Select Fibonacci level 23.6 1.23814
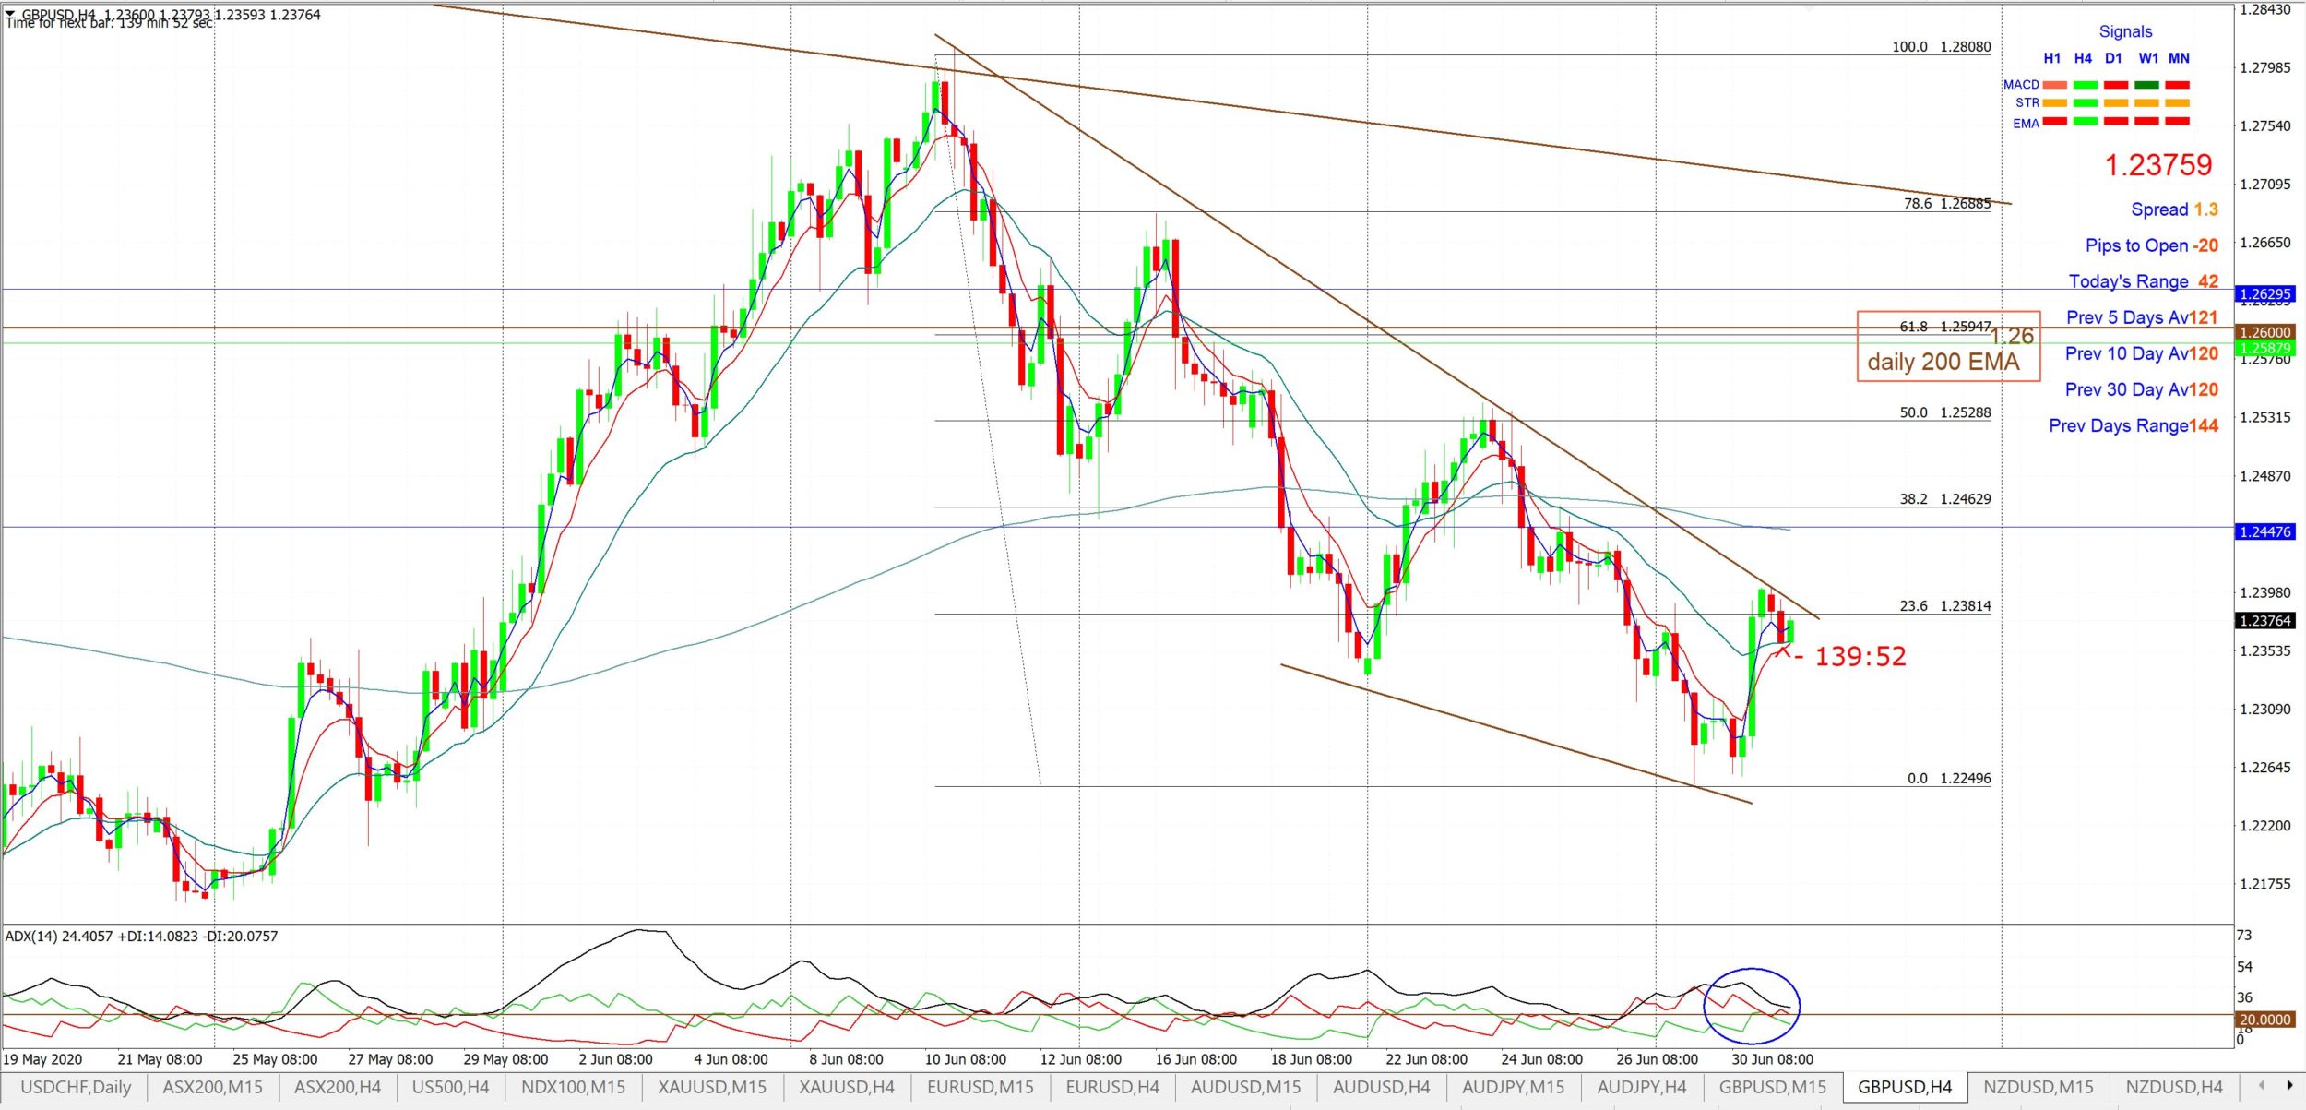The height and width of the screenshot is (1110, 2306). pos(1944,605)
